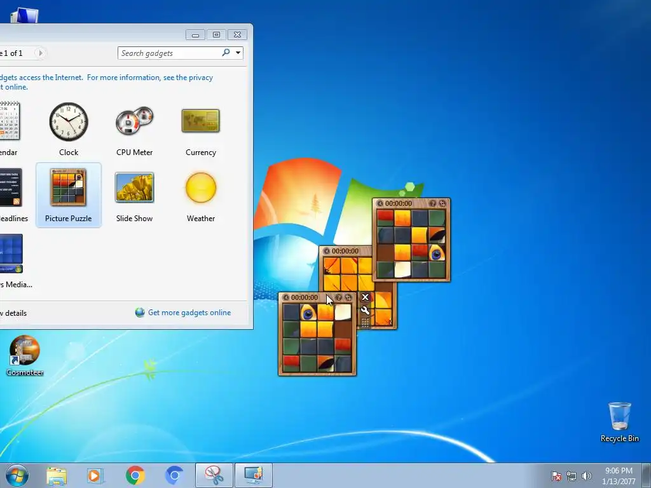Viewport: 651px width, 488px height.
Task: Select the Weather gadget sun icon
Action: pos(201,187)
